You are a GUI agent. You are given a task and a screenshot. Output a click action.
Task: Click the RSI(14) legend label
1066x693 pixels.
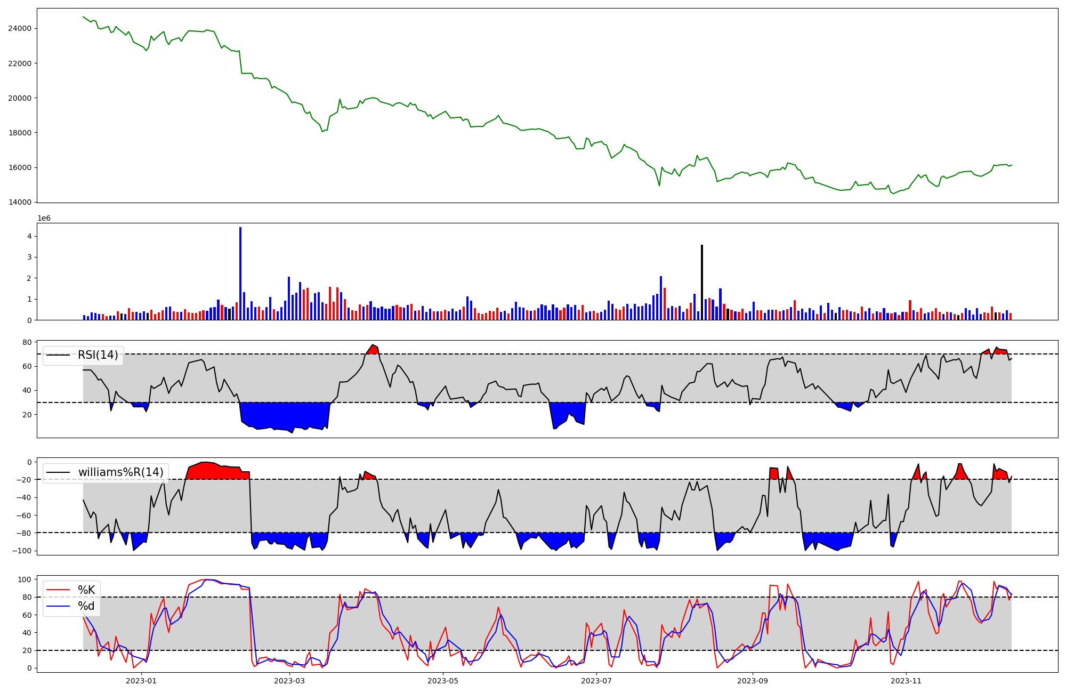[98, 355]
